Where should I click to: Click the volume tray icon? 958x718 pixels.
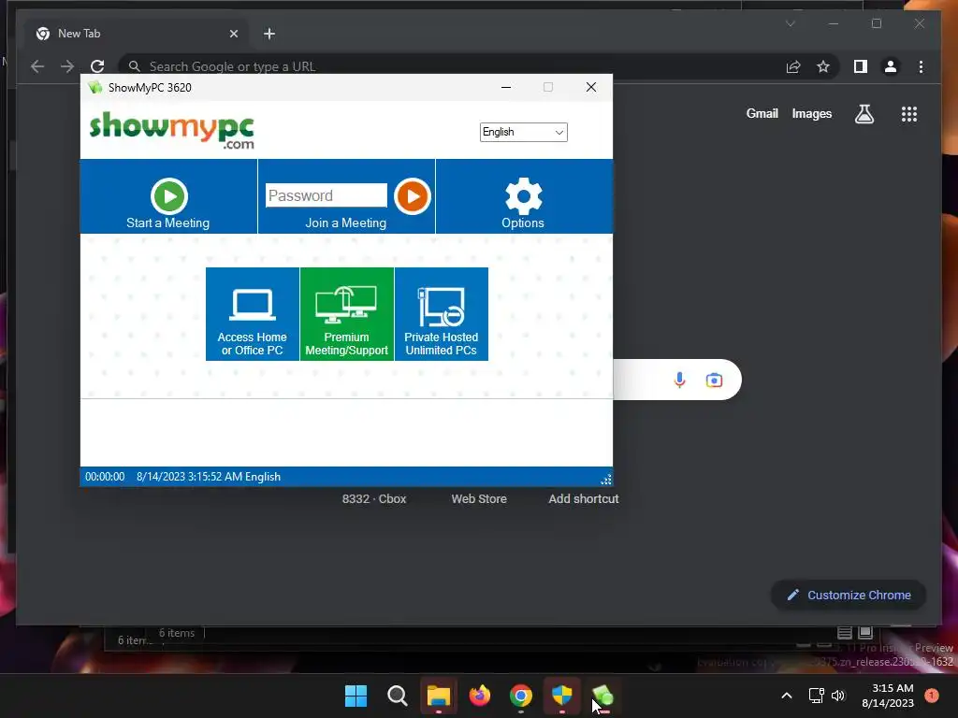pos(838,696)
